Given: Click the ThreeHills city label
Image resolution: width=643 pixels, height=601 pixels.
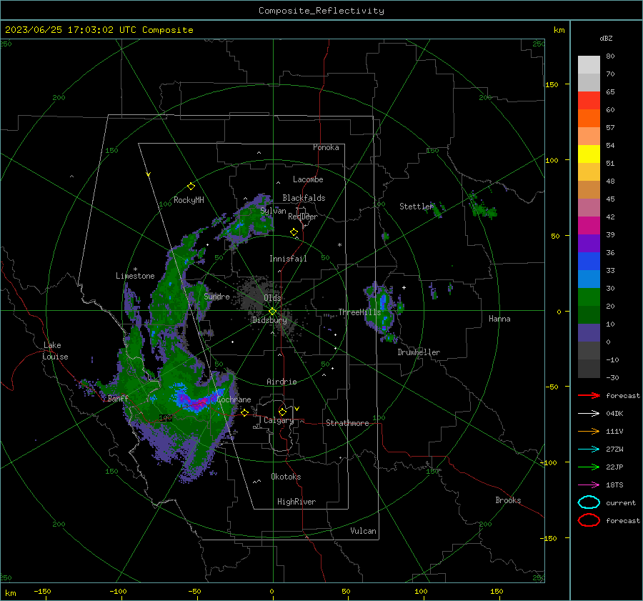Looking at the screenshot, I should (359, 312).
